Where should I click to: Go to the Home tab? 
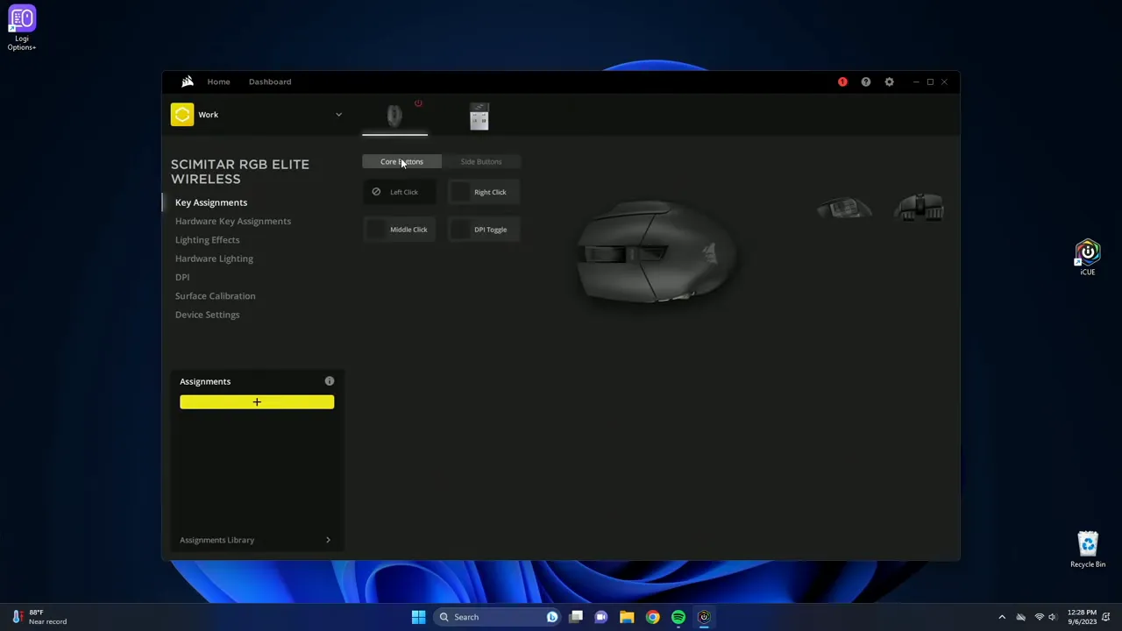pos(218,82)
